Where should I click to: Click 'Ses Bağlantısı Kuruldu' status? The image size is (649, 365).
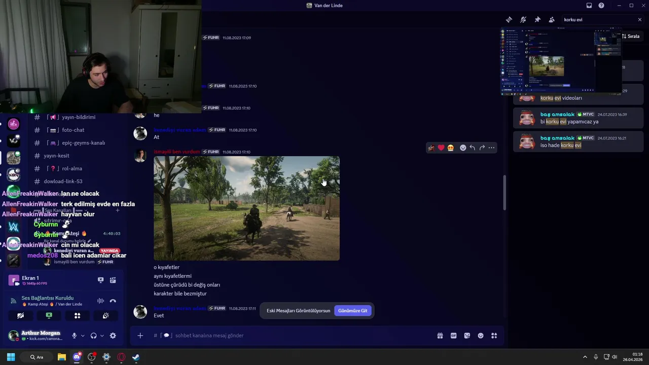point(48,298)
